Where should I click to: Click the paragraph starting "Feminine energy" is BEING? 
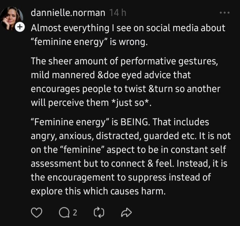pyautogui.click(x=131, y=157)
